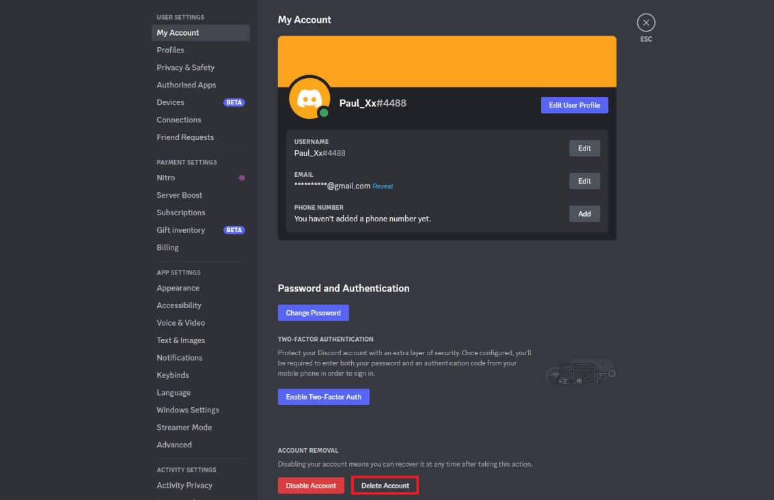Open Billing under Payment Settings

click(x=167, y=247)
